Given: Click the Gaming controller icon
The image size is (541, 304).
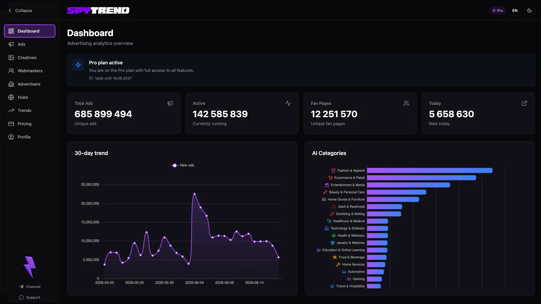Looking at the screenshot, I should [349, 279].
